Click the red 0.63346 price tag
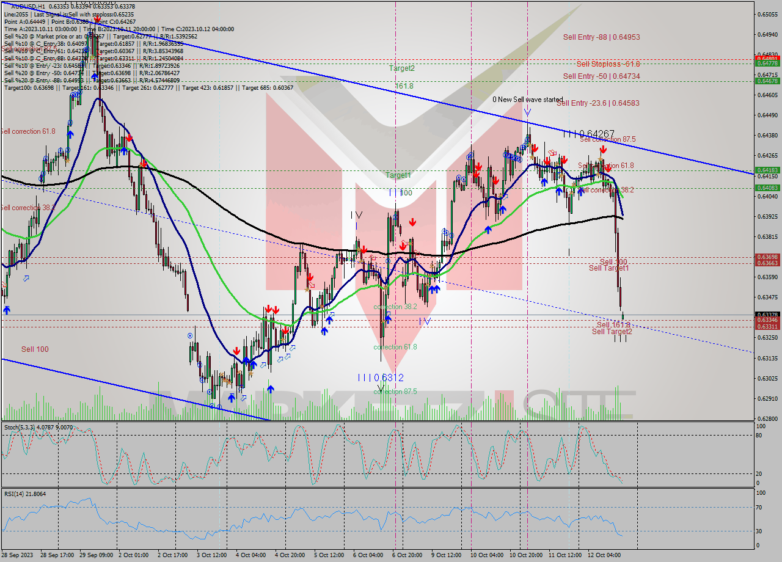The image size is (782, 562). click(767, 320)
